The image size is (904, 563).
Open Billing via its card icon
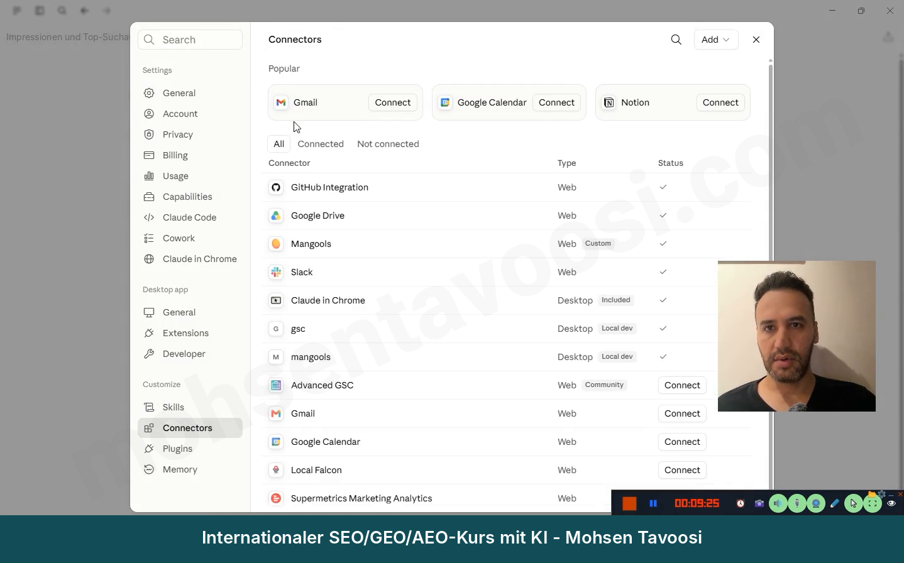[x=149, y=155]
